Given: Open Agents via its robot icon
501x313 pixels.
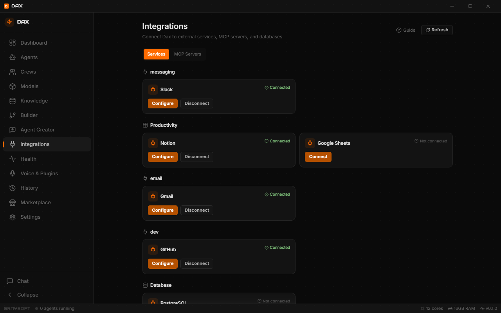Looking at the screenshot, I should click(13, 57).
